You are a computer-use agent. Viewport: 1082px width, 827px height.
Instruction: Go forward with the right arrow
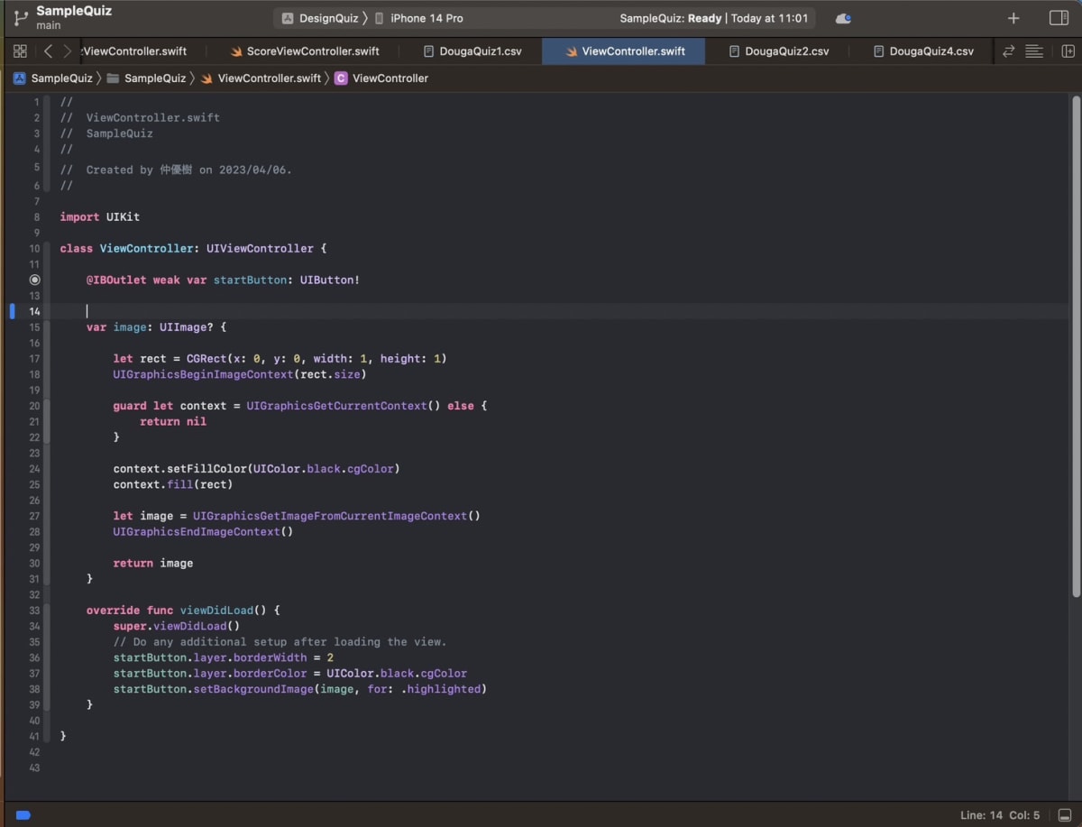67,51
